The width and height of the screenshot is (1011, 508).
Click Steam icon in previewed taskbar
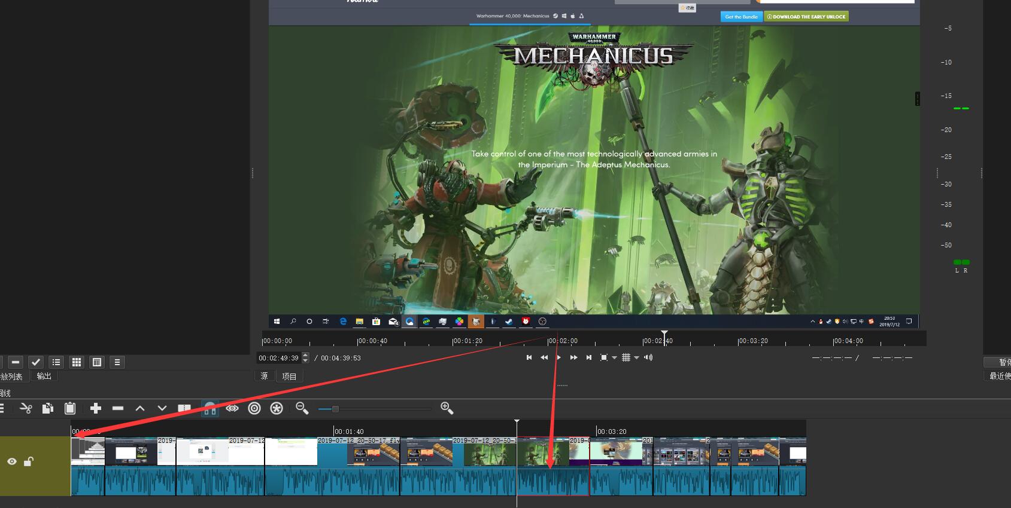[508, 321]
